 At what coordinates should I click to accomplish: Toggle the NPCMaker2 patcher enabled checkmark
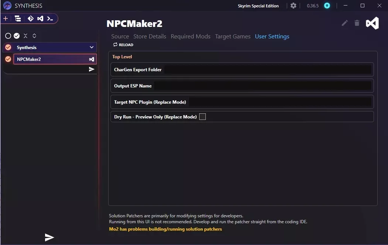(x=8, y=59)
